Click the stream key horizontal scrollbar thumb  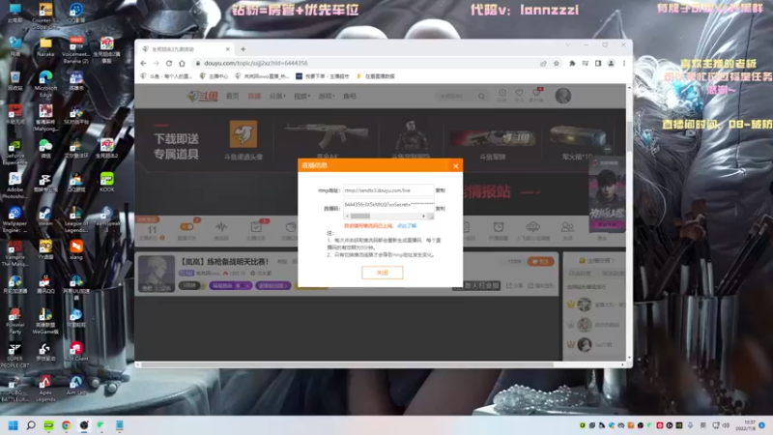[359, 216]
